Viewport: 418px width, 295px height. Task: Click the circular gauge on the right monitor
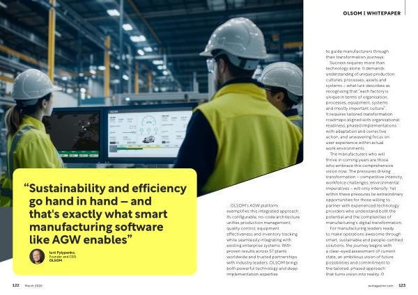[148, 122]
